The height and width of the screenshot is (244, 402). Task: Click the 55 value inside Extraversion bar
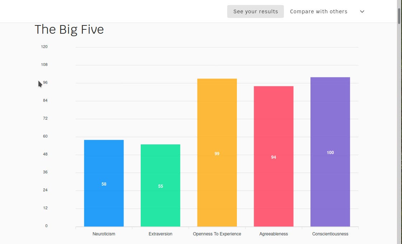point(160,186)
